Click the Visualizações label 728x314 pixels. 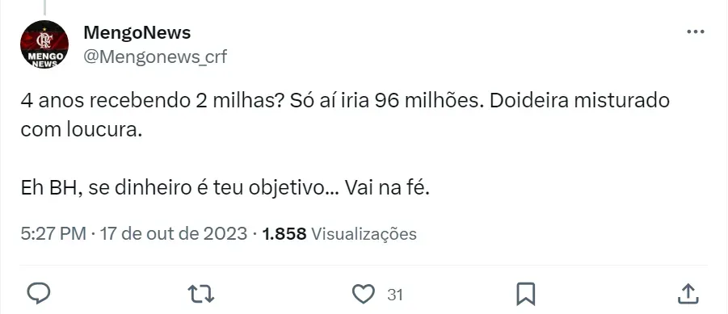coord(364,234)
